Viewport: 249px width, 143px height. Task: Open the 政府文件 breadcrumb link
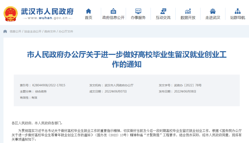pos(50,31)
